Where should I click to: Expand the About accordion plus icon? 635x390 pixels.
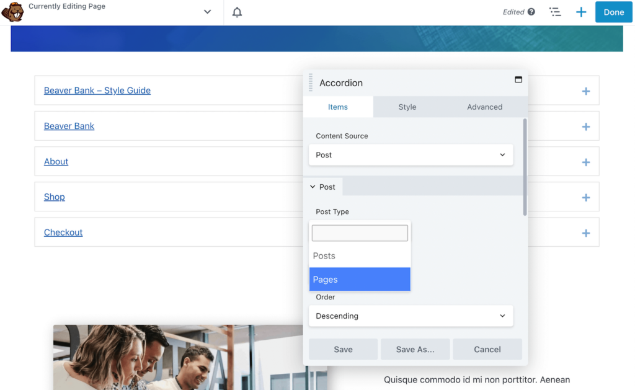(x=585, y=162)
